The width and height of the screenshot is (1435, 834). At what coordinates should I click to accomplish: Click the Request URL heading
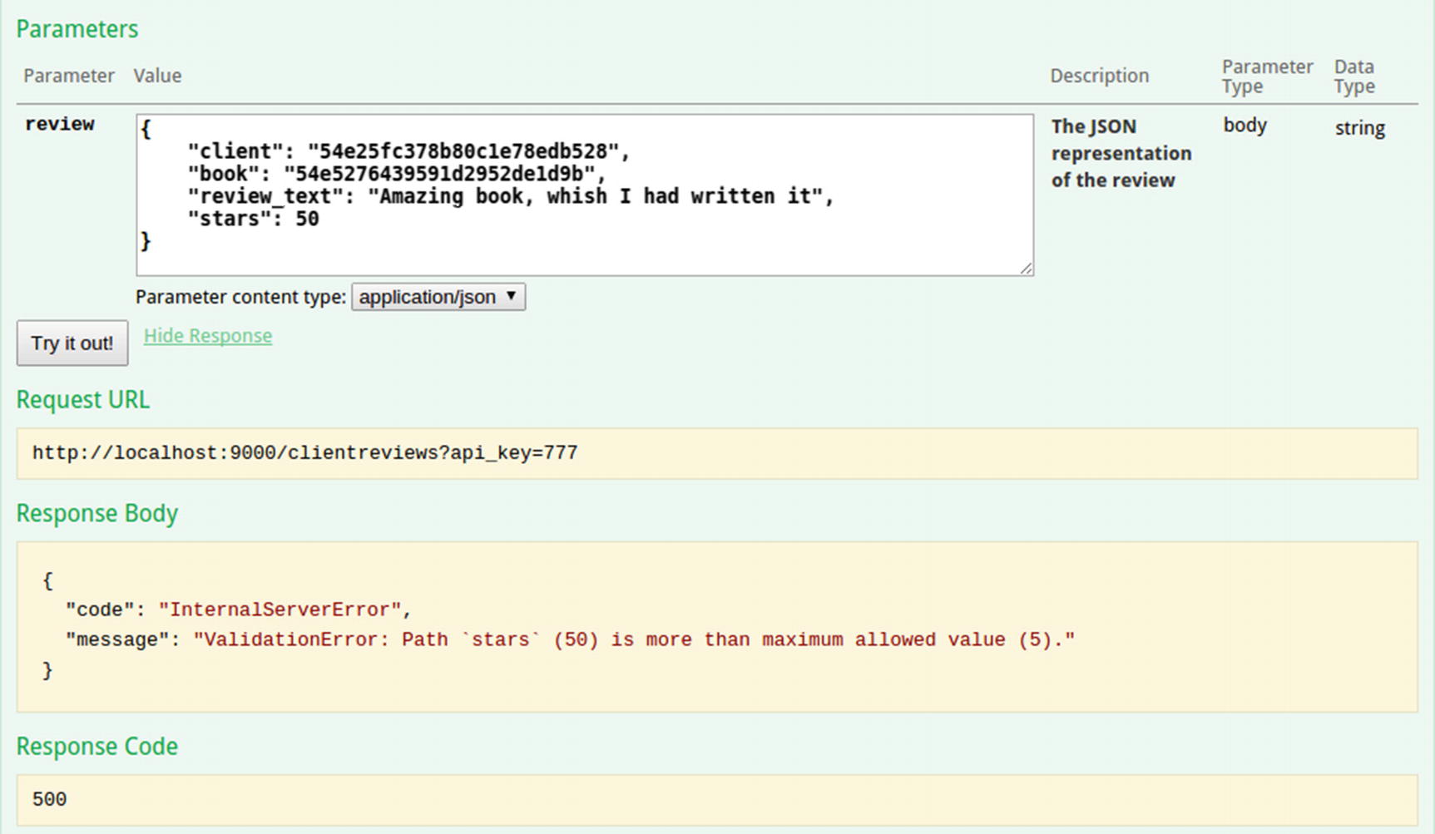(x=83, y=400)
